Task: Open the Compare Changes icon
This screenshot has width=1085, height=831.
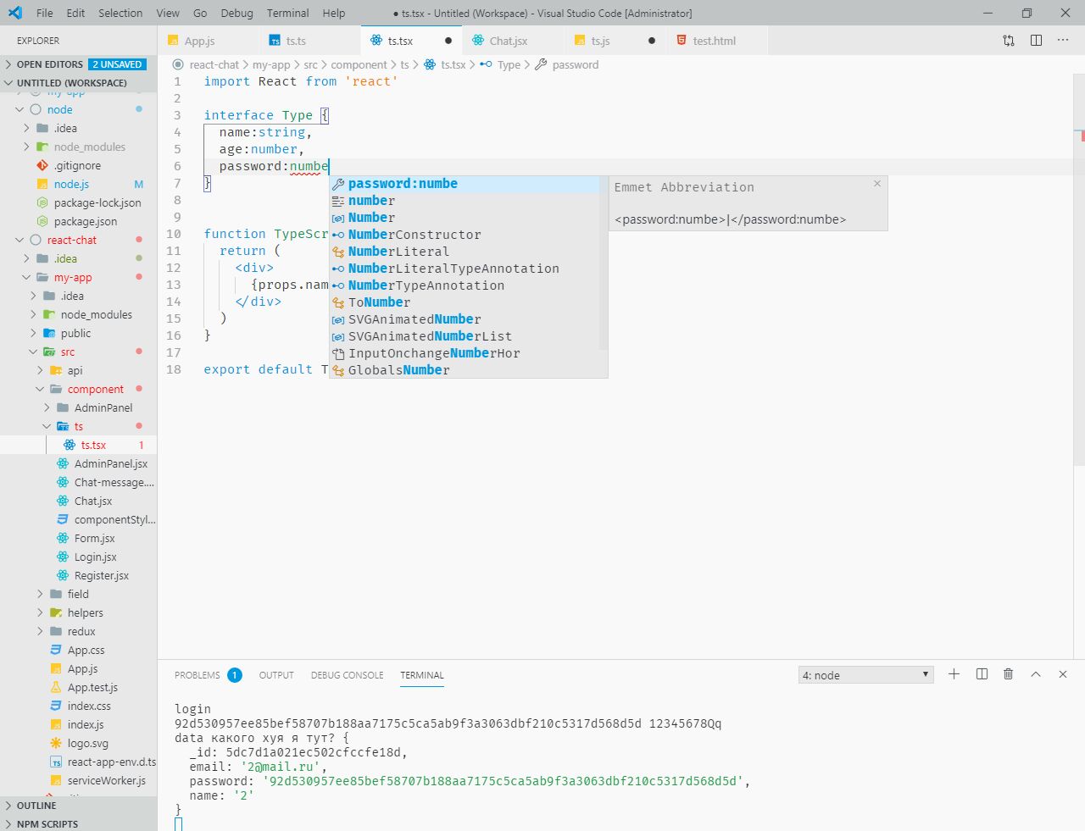Action: click(x=1009, y=41)
